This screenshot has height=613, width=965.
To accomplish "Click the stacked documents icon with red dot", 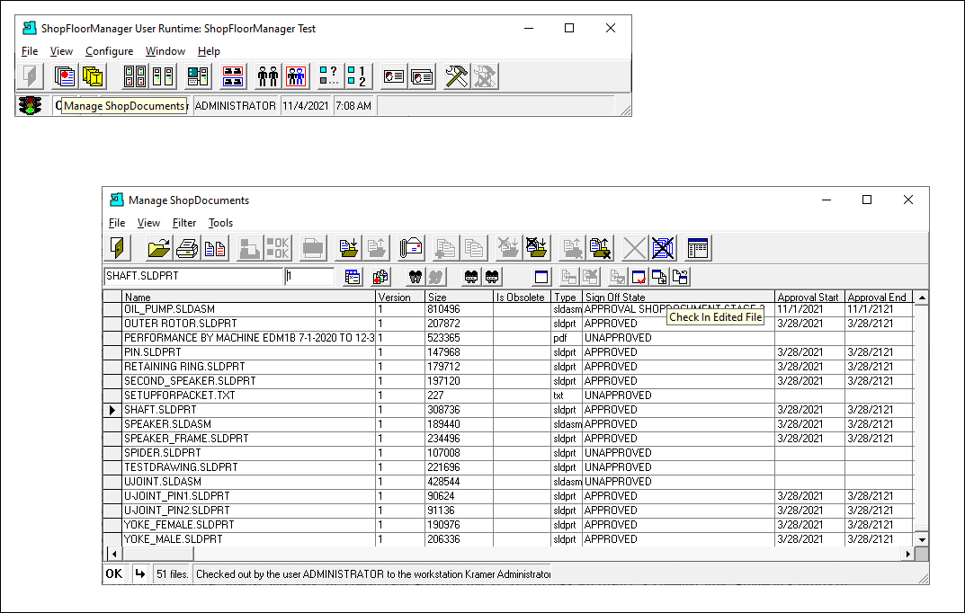I will 380,277.
